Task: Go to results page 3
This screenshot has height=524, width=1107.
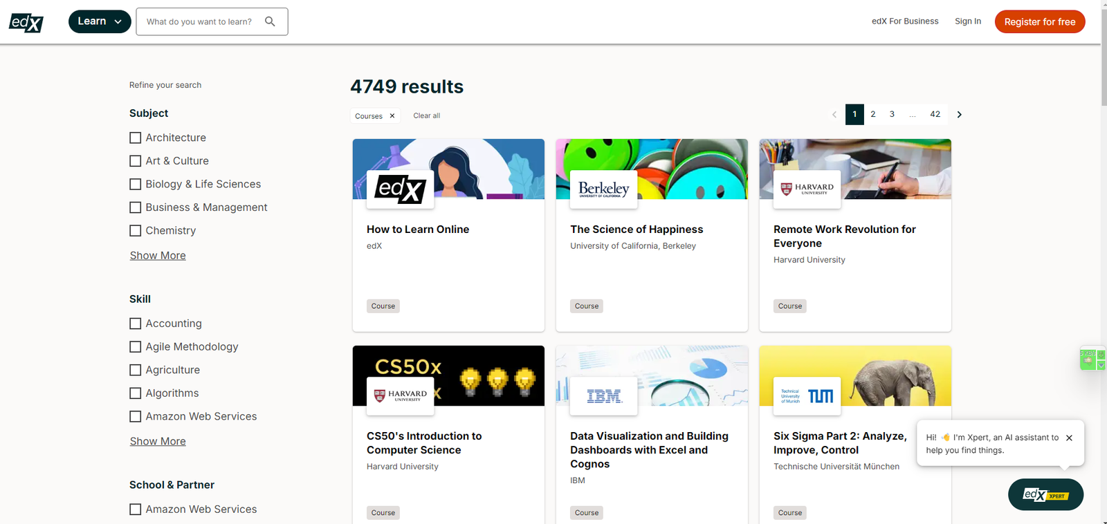Action: pyautogui.click(x=892, y=114)
